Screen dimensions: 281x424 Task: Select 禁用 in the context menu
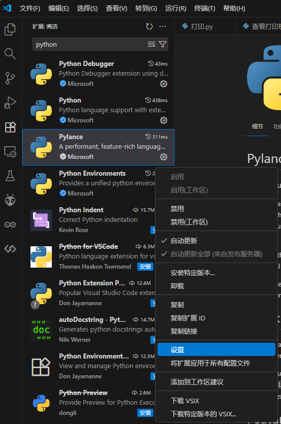coord(216,209)
